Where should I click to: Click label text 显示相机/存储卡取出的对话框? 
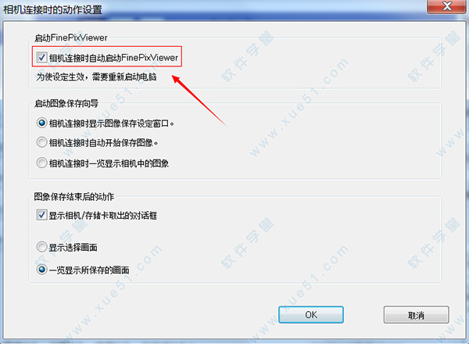(x=103, y=215)
